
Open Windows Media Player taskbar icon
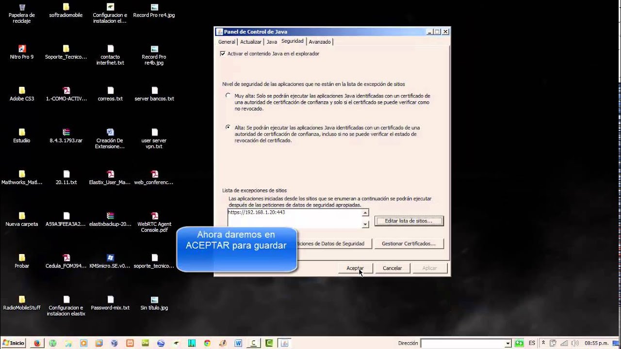pos(83,343)
